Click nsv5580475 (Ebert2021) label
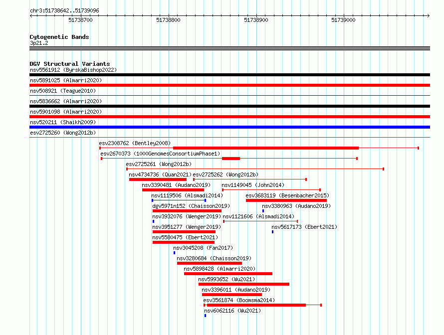The height and width of the screenshot is (335, 444). [x=185, y=237]
